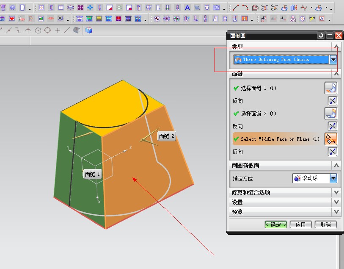Click the 选择面链 1 (1) row text
This screenshot has width=344, height=269.
coord(259,88)
